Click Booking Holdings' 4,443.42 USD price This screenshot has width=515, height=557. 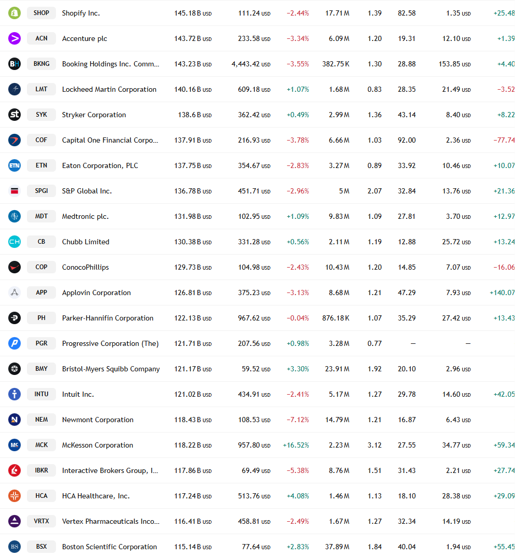point(251,64)
